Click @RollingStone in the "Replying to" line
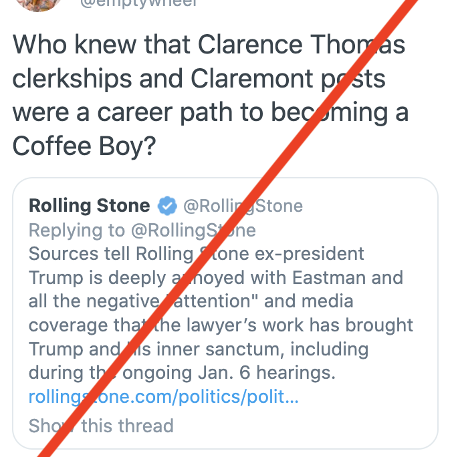 (194, 231)
